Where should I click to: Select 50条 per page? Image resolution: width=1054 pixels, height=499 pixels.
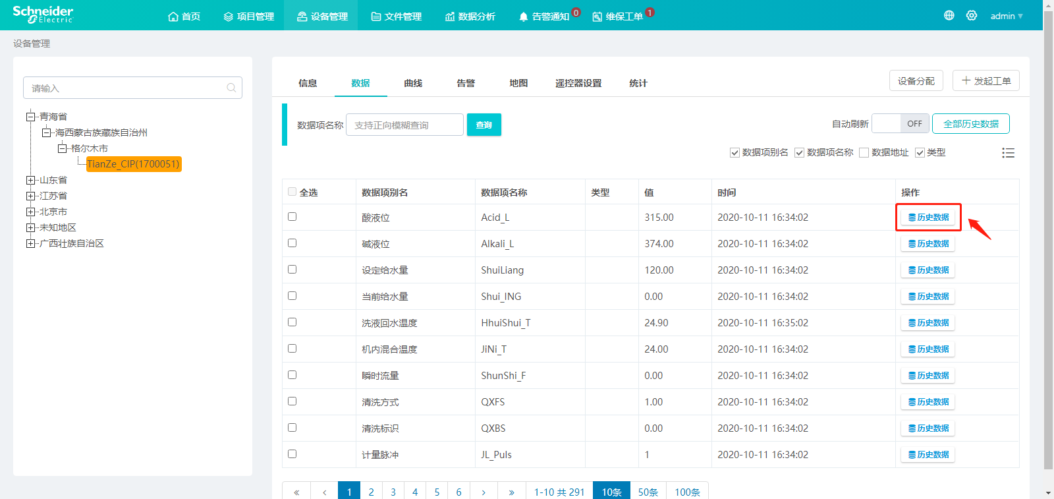click(648, 492)
